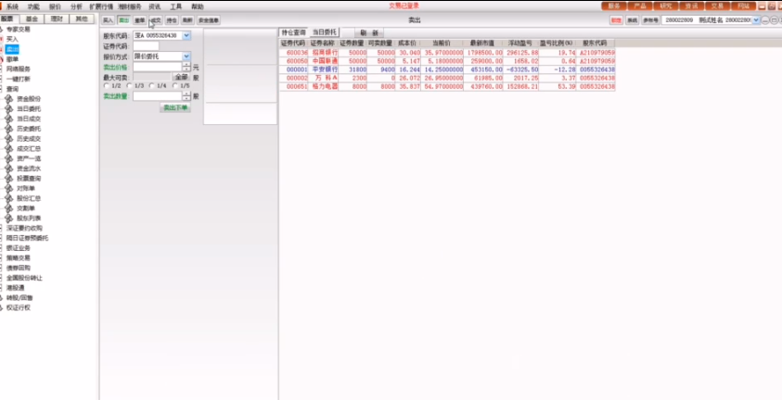Viewport: 782px width, 400px height.
Task: Select the 1/3 position radio button
Action: (130, 86)
